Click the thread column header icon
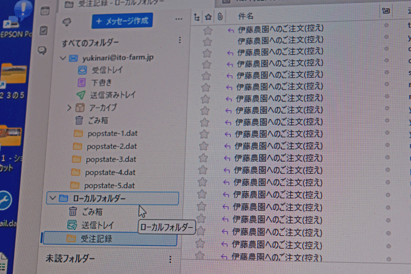This screenshot has width=411, height=274. (x=197, y=16)
